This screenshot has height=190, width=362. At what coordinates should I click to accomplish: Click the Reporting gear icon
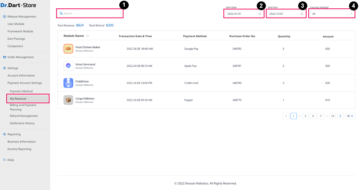[5, 134]
